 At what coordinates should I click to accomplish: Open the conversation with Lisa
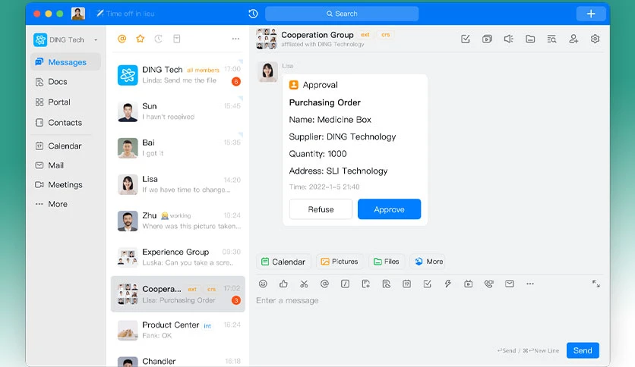pos(178,184)
